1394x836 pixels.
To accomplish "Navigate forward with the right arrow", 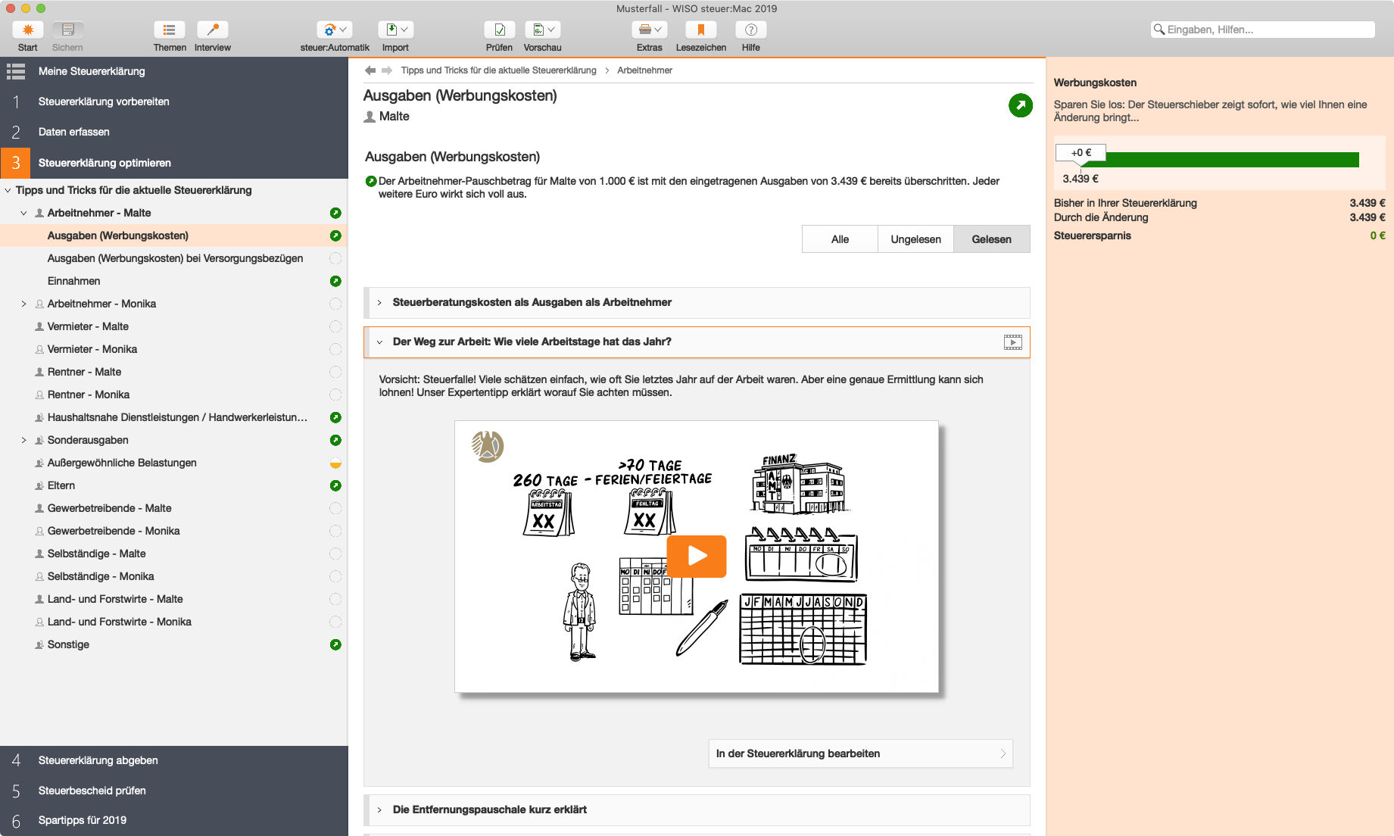I will pos(387,70).
